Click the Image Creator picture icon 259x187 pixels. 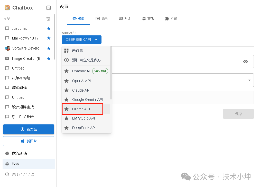coord(7,59)
